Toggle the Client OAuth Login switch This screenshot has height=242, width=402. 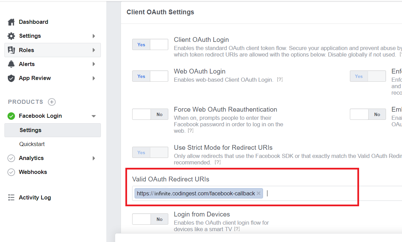pos(150,45)
